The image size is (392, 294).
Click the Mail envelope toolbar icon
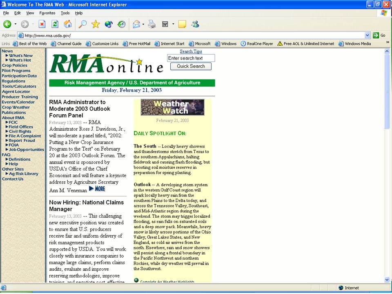(x=136, y=24)
